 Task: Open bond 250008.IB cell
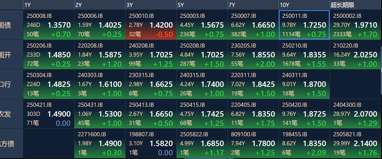[x=49, y=25]
